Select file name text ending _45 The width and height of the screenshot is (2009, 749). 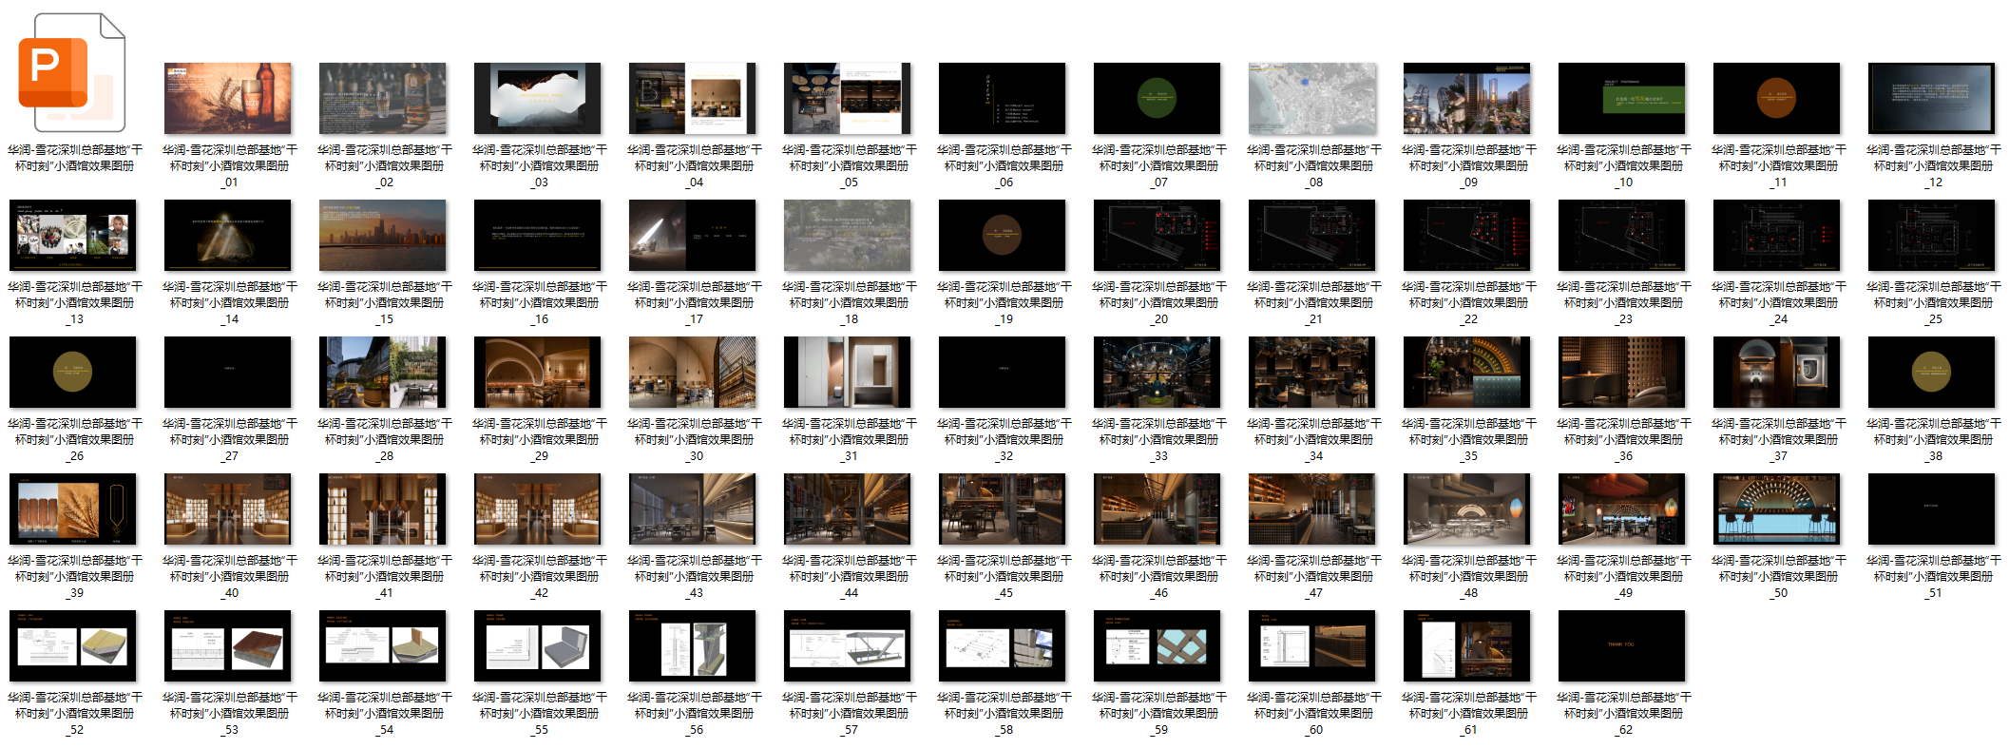coord(1004,576)
